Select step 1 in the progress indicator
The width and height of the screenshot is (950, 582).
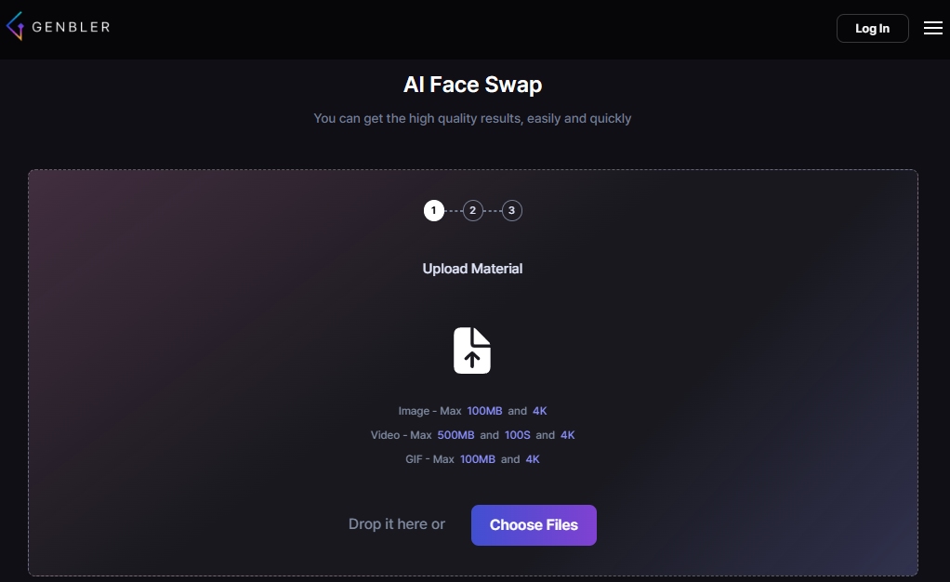point(433,211)
